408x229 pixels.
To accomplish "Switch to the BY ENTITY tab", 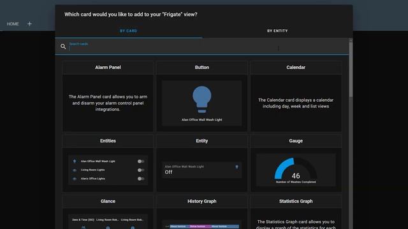I will click(x=277, y=31).
